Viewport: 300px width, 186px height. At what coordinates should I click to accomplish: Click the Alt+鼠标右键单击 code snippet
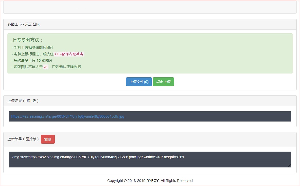[x=69, y=54]
